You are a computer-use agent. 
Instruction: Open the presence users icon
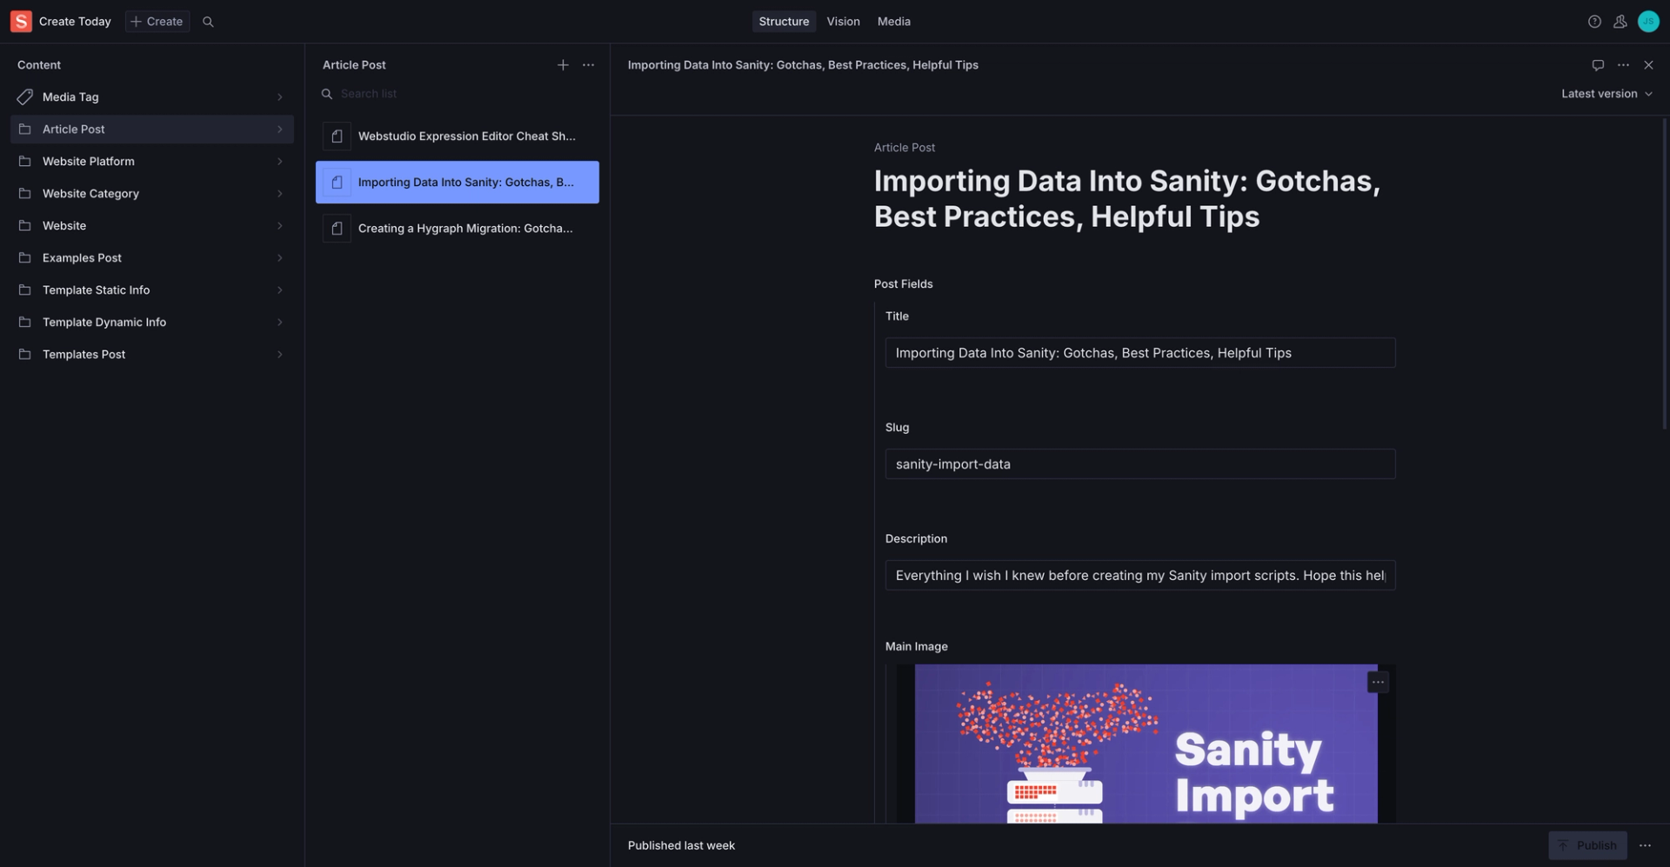[x=1620, y=21]
